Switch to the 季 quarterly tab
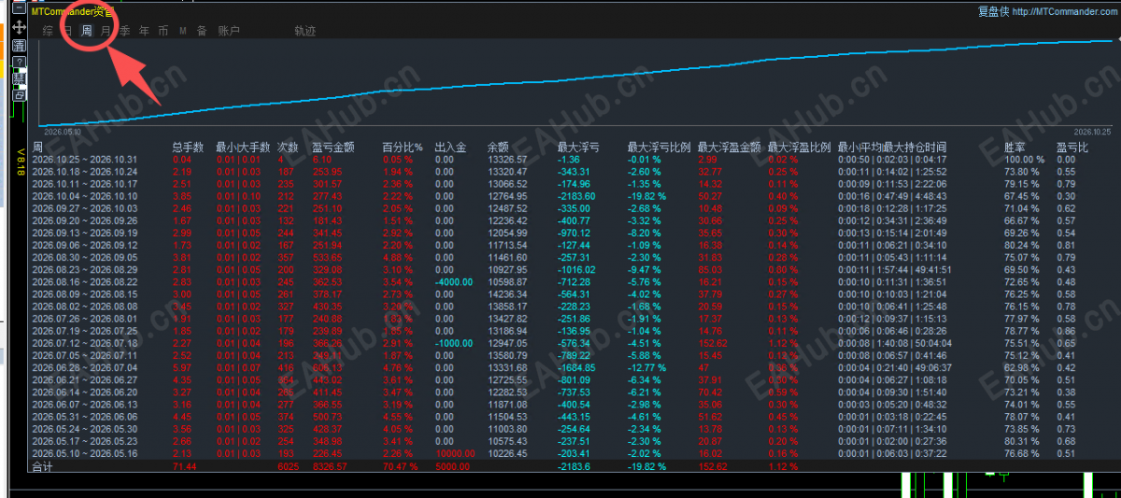The height and width of the screenshot is (498, 1121). [x=124, y=31]
